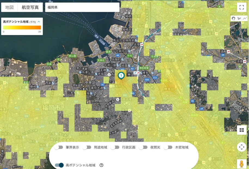Switch to the 地図 map view

pos(10,7)
